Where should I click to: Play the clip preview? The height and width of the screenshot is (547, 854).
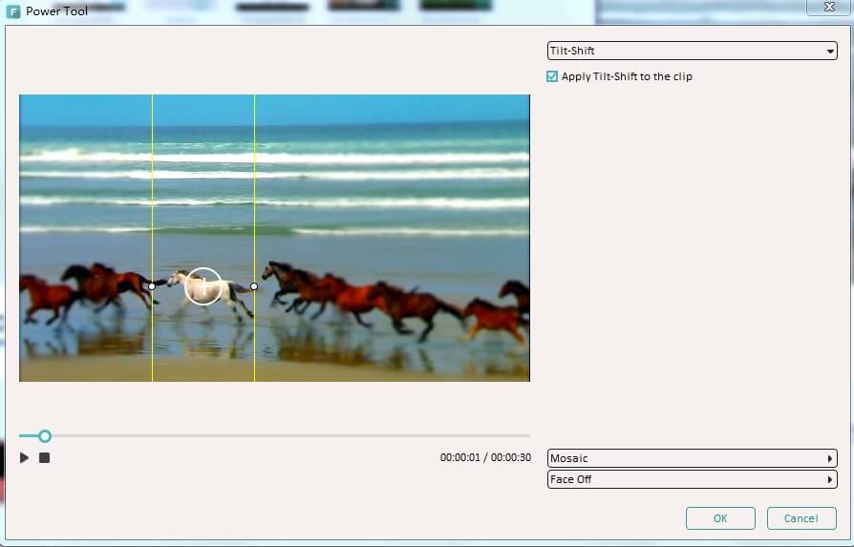click(25, 457)
